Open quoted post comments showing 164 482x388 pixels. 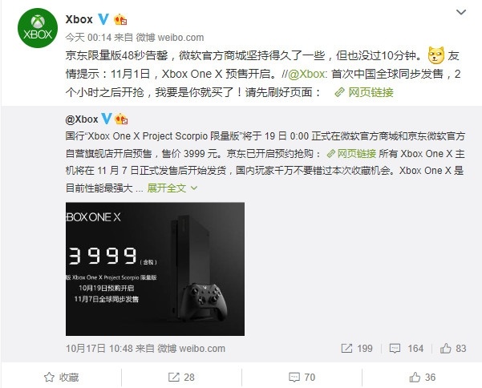pyautogui.click(x=407, y=349)
